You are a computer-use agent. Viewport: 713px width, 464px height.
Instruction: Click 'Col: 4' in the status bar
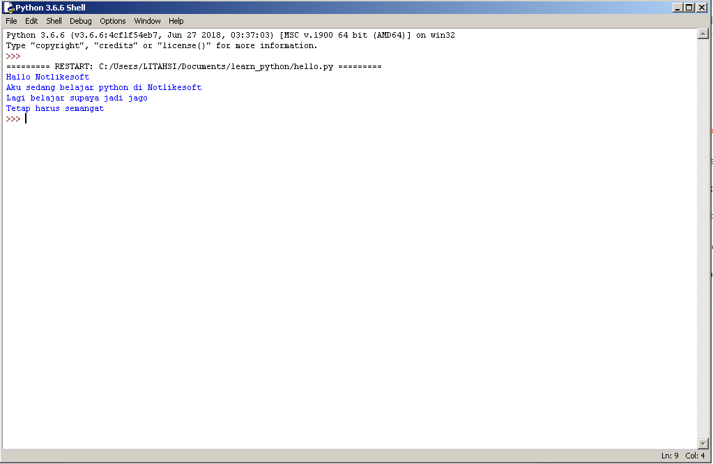tap(696, 456)
